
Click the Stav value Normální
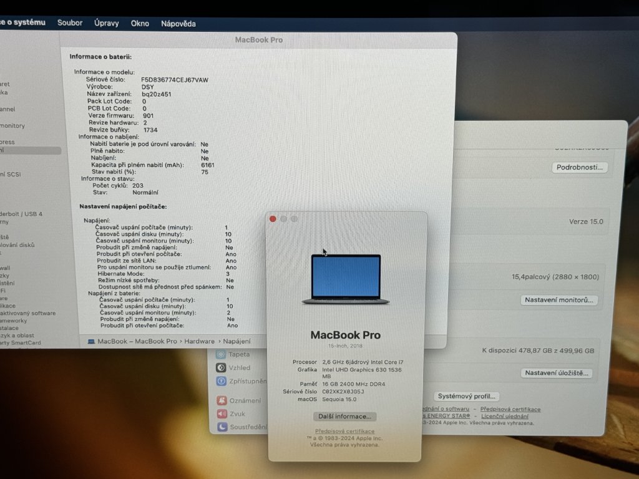145,192
